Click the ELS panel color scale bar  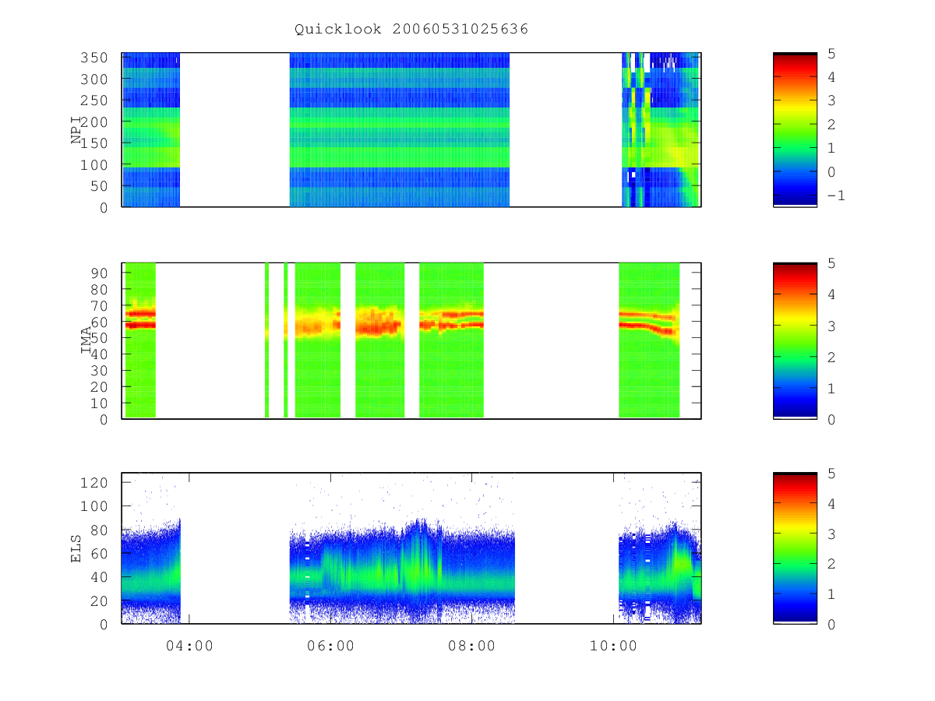pos(795,548)
